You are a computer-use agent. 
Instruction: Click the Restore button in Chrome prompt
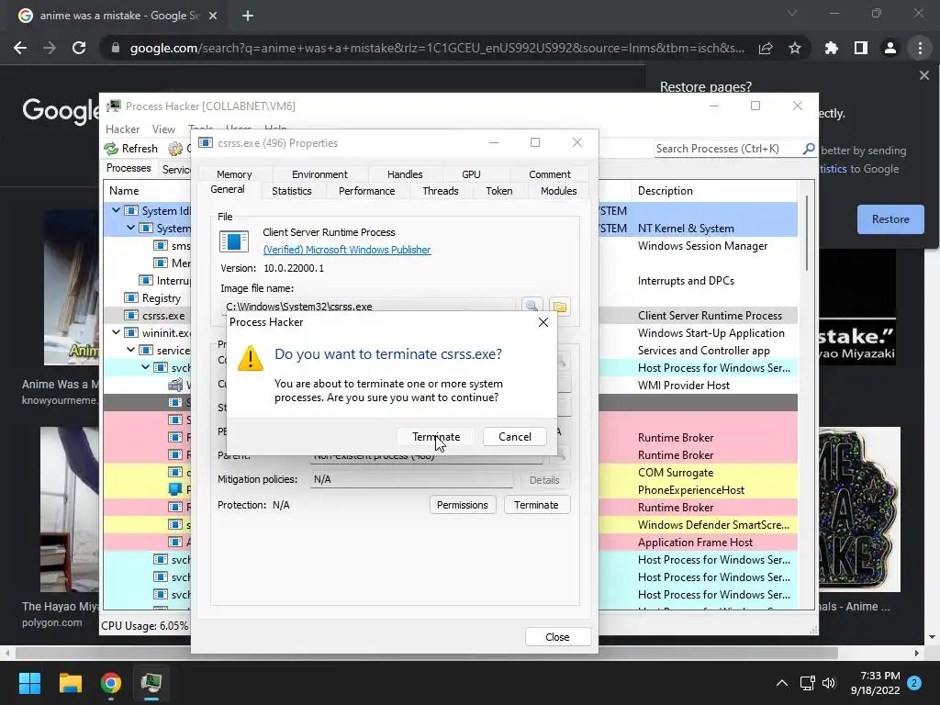point(890,218)
